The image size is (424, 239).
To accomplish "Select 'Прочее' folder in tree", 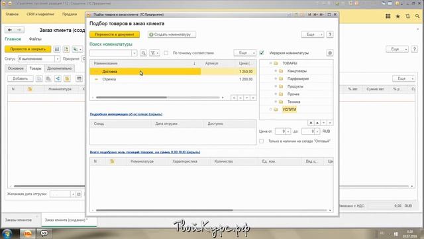I will coord(293,94).
